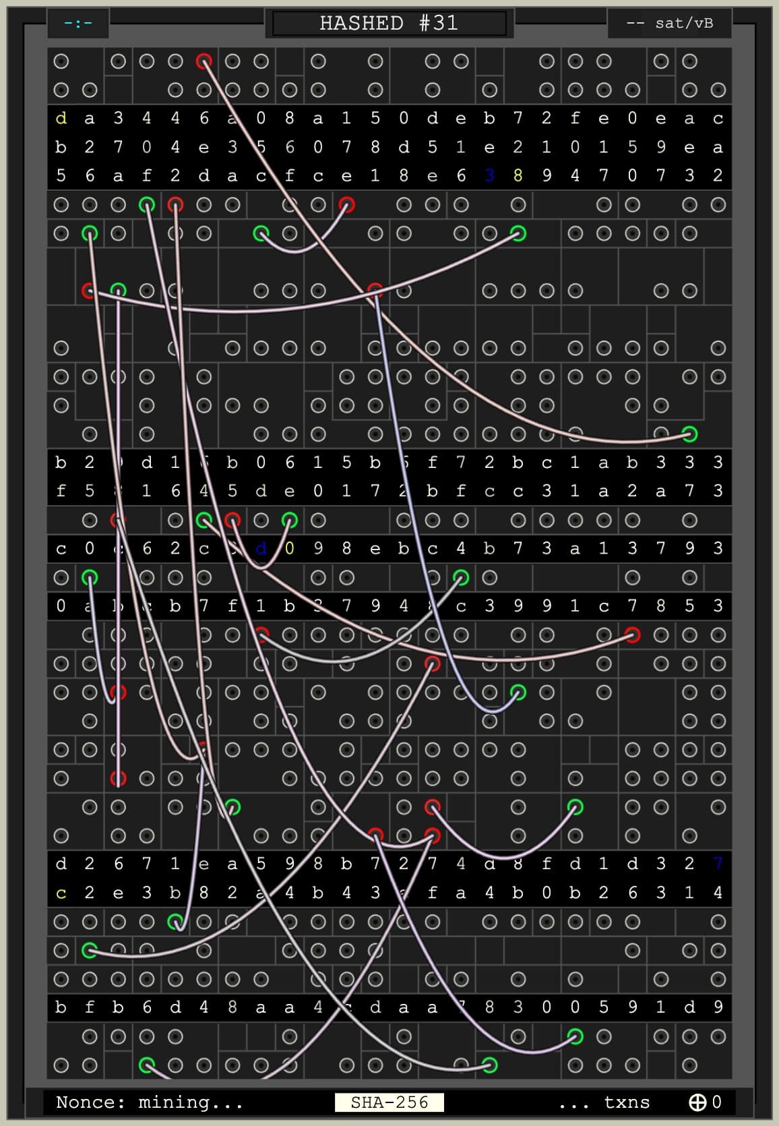The height and width of the screenshot is (1126, 779).
Task: Click the 'Nonce: mining...' status text
Action: point(150,1102)
